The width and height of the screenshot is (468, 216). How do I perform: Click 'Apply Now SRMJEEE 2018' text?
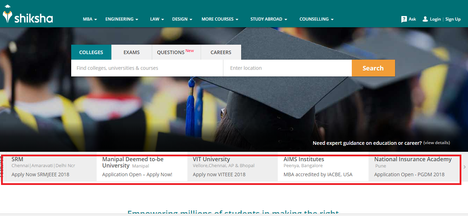(x=40, y=174)
